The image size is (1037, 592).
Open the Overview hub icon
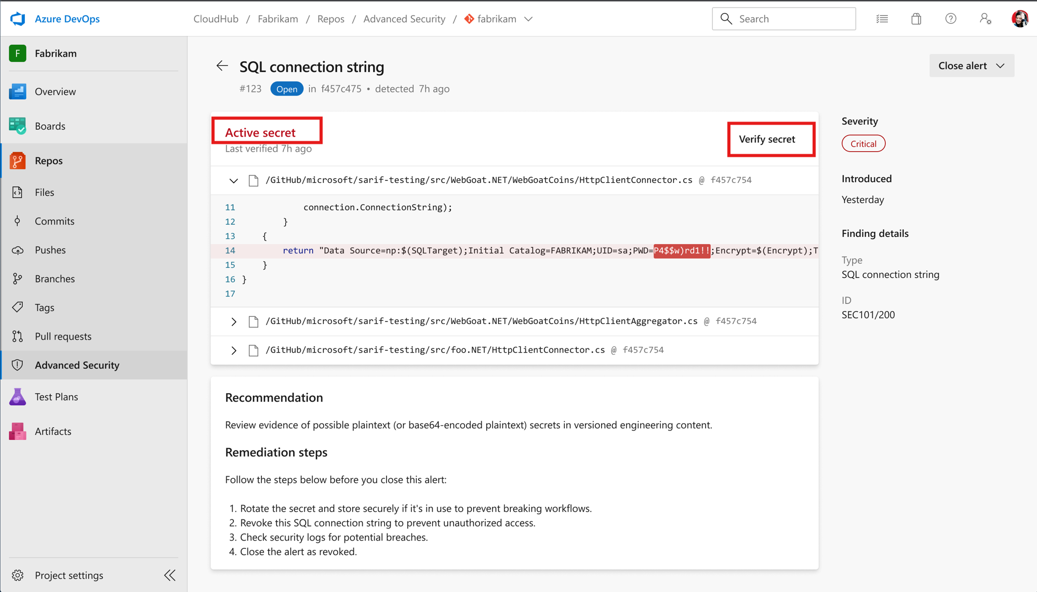[x=18, y=91]
